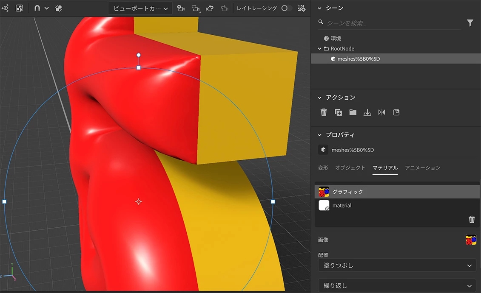
Task: Toggle the レイトレーシング switch
Action: [x=286, y=8]
